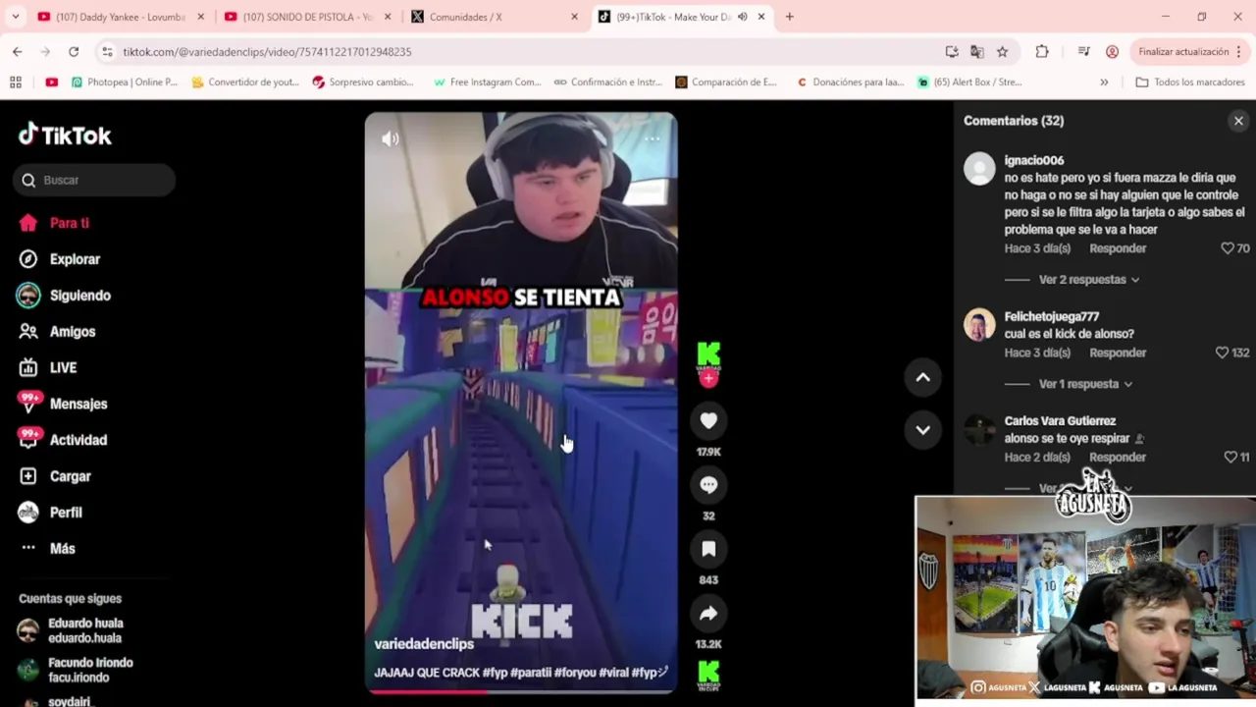Image resolution: width=1256 pixels, height=707 pixels.
Task: Save video with bookmark icon
Action: [x=708, y=549]
